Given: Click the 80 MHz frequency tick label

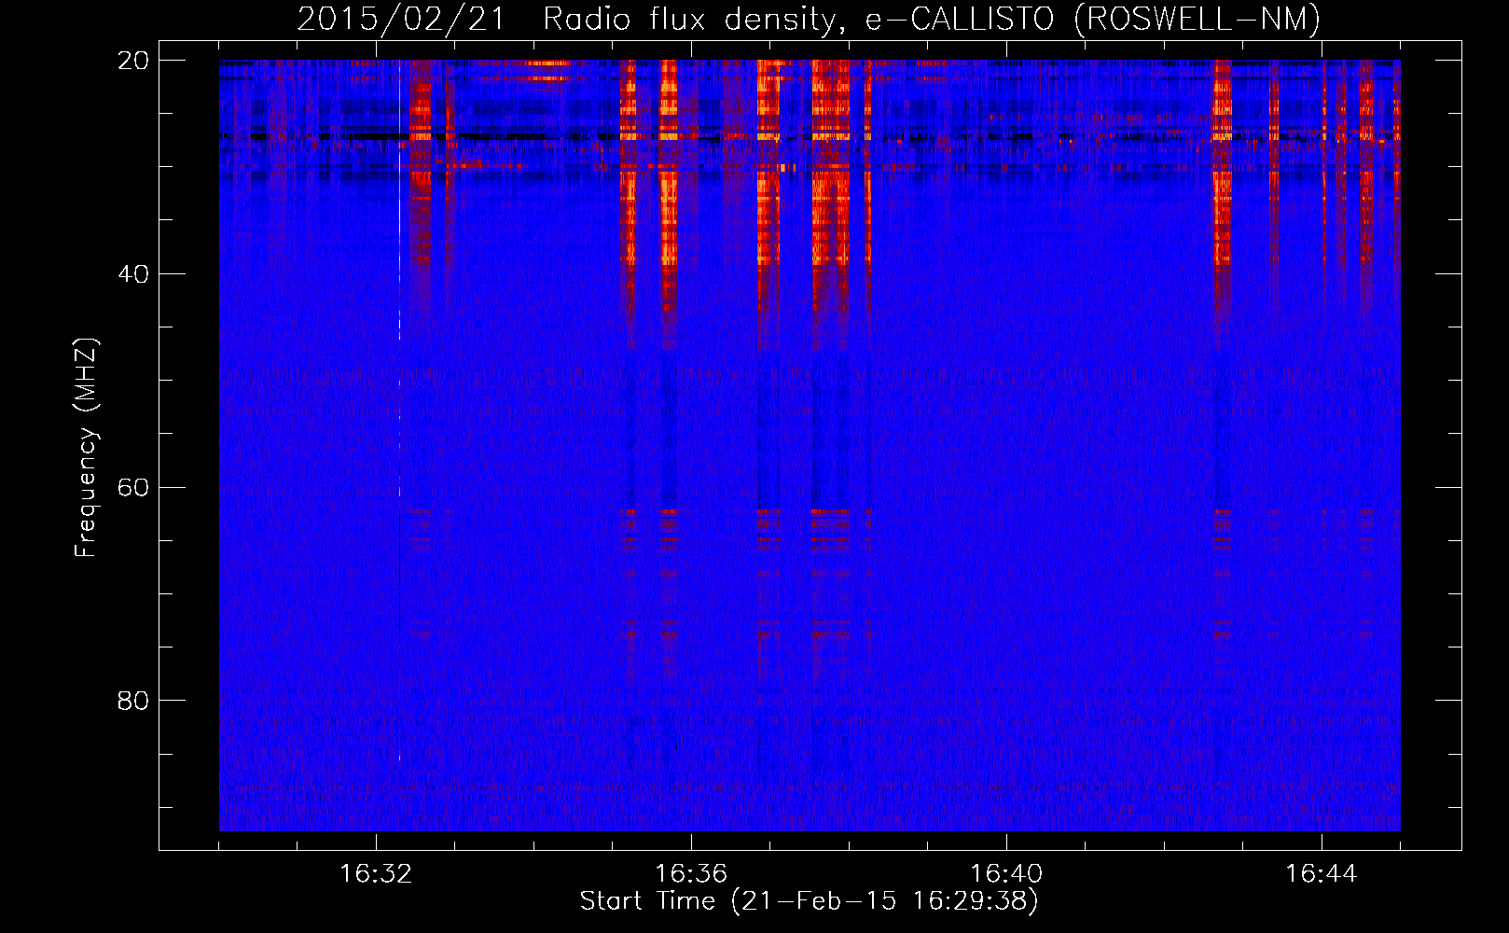Looking at the screenshot, I should pos(133,701).
